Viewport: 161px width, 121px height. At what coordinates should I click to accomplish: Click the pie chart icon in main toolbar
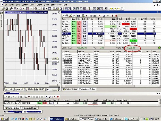pyautogui.click(x=21, y=9)
